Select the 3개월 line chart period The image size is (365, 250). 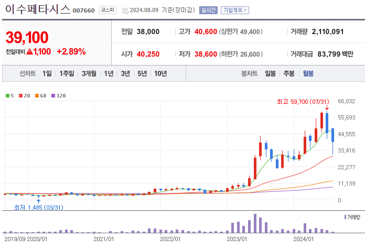[x=89, y=74]
